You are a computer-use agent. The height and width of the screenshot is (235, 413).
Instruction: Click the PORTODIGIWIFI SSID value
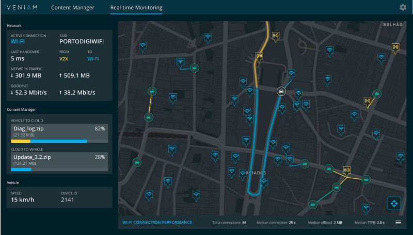click(x=83, y=41)
